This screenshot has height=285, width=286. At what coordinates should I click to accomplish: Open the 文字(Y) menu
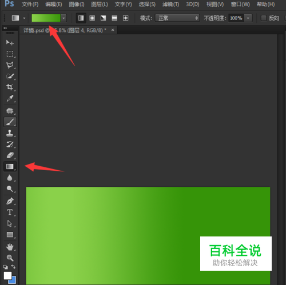(123, 4)
